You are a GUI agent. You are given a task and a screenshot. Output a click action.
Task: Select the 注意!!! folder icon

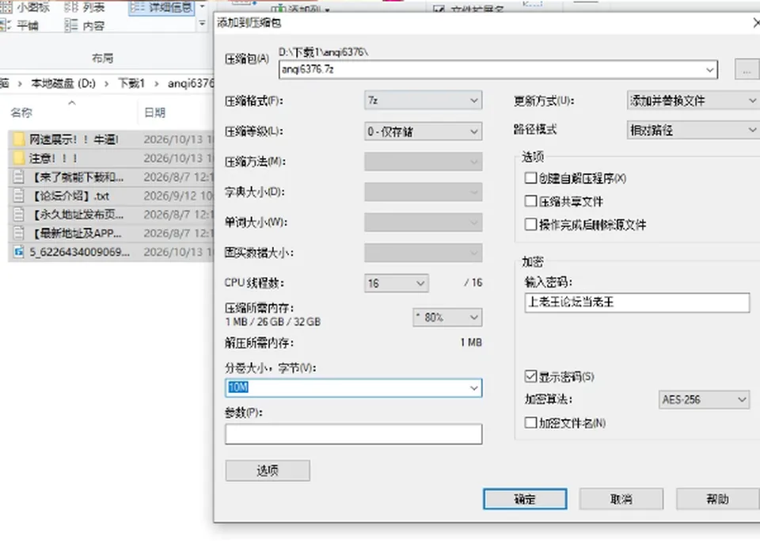pos(18,158)
